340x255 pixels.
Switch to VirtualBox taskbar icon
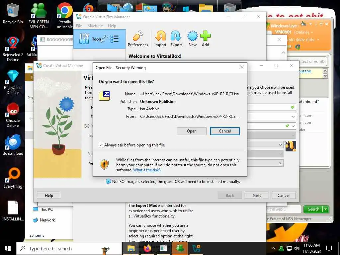pyautogui.click(x=196, y=248)
